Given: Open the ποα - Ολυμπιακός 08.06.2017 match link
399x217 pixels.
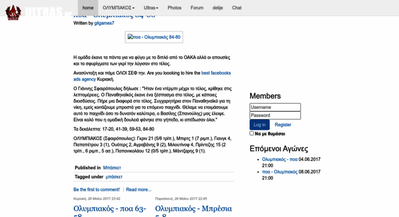Looking at the screenshot, I should click(280, 172).
